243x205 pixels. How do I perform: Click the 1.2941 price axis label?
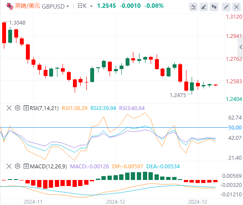tap(234, 36)
